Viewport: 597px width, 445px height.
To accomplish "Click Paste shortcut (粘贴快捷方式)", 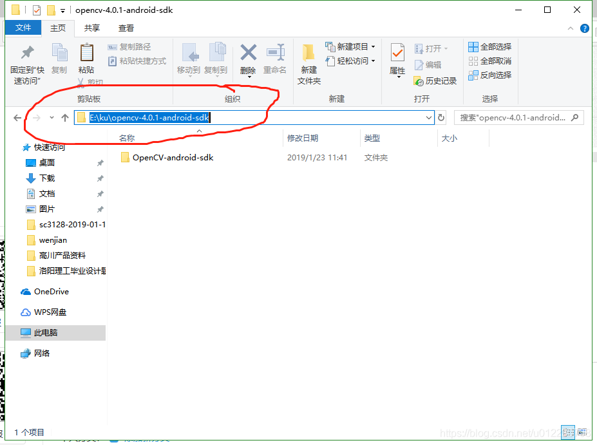I will [137, 61].
